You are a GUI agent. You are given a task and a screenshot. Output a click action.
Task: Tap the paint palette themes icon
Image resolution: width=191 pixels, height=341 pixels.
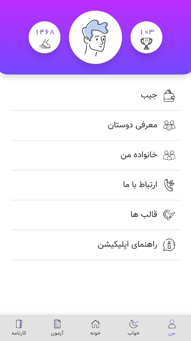(x=169, y=215)
